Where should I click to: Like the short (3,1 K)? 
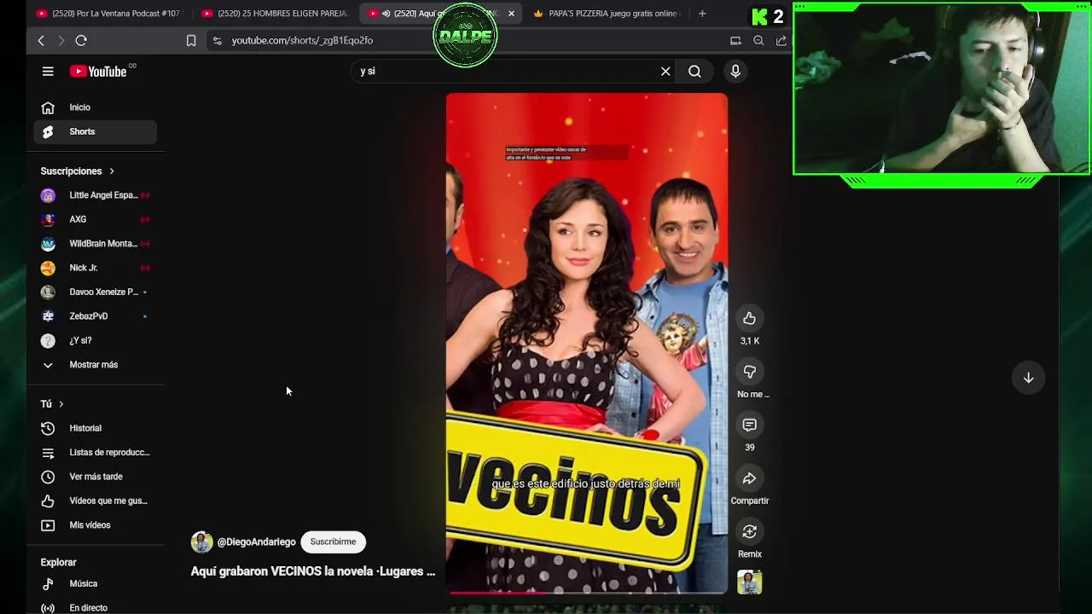coord(749,318)
